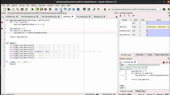170x95 pixels.
Task: Open Search menu
Action: click(14, 5)
